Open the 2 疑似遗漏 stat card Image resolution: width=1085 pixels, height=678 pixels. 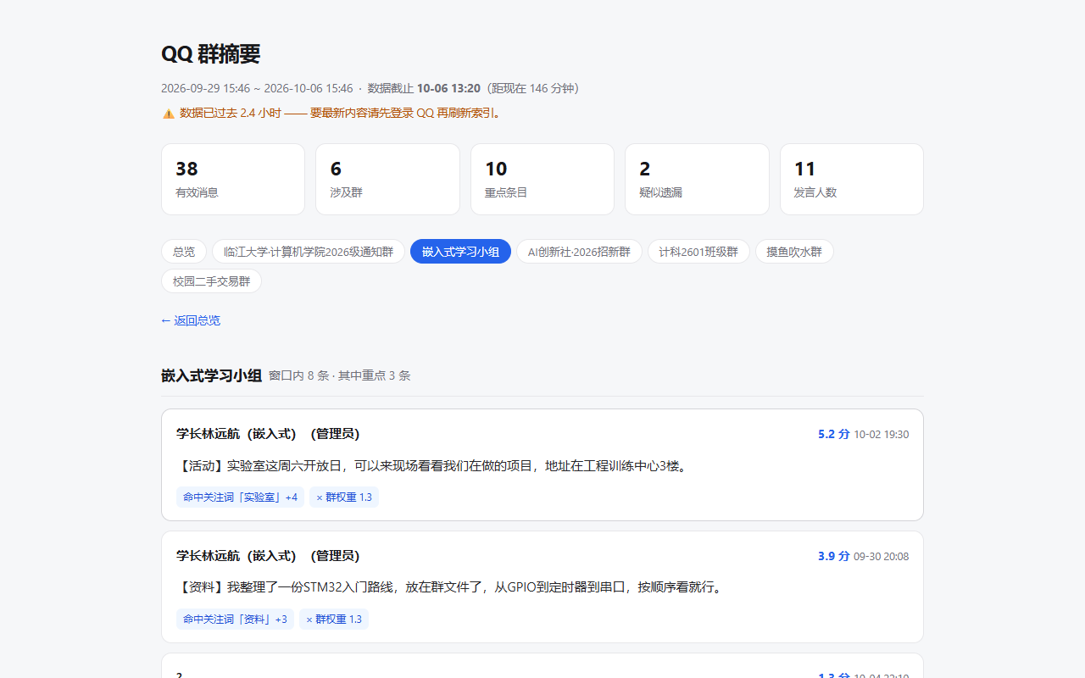[x=697, y=179]
